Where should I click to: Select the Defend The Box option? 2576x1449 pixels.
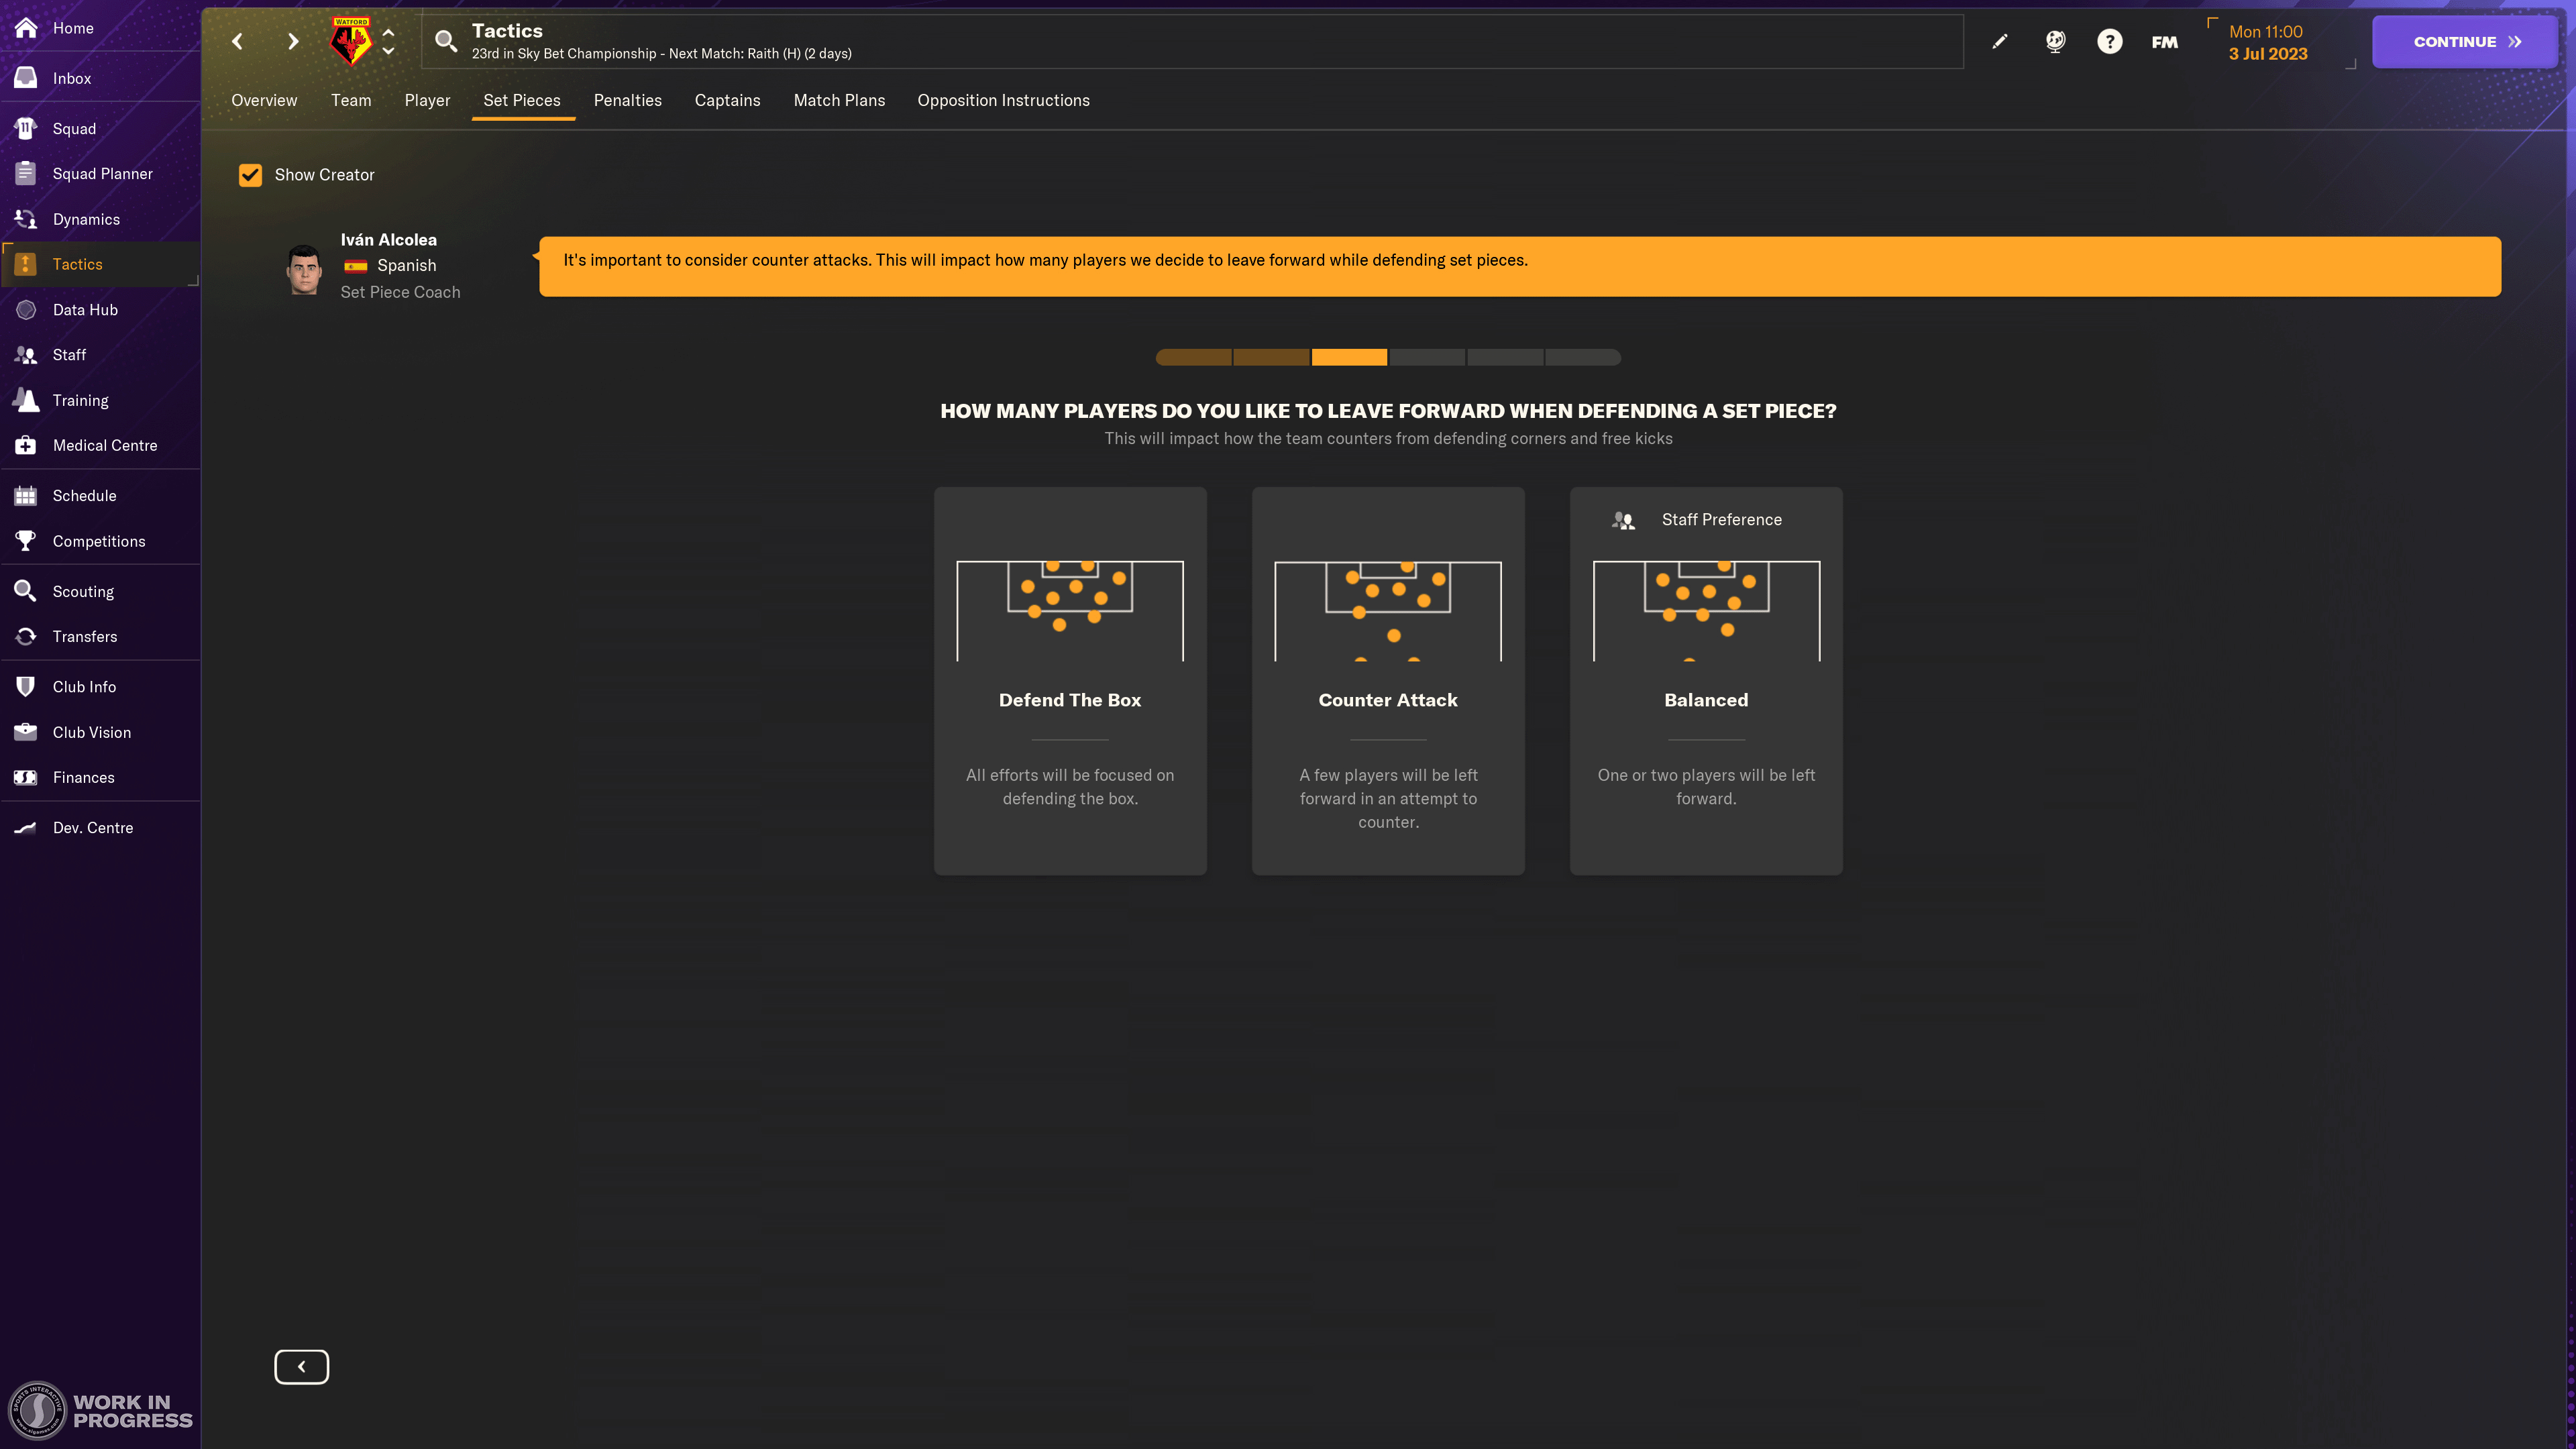[x=1069, y=680]
